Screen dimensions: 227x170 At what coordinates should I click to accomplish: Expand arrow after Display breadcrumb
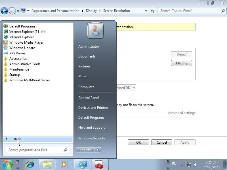(100, 11)
